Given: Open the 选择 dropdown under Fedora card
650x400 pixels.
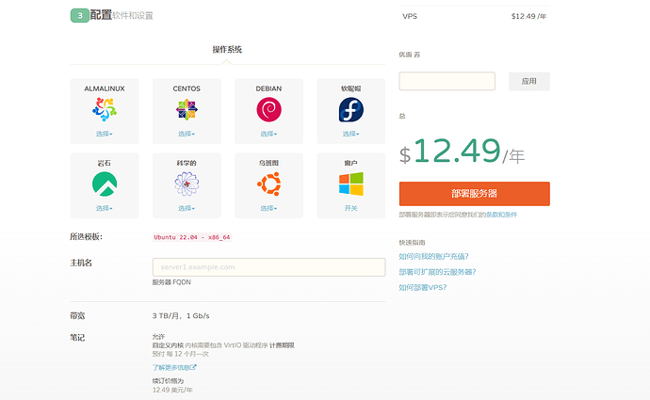Looking at the screenshot, I should [351, 134].
